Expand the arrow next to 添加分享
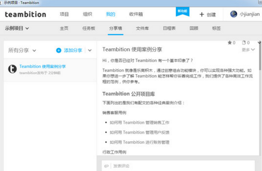Screen dimensions: 262x171 point(90,50)
